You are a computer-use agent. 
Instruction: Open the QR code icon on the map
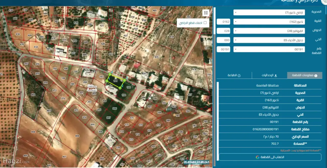[x=206, y=13]
